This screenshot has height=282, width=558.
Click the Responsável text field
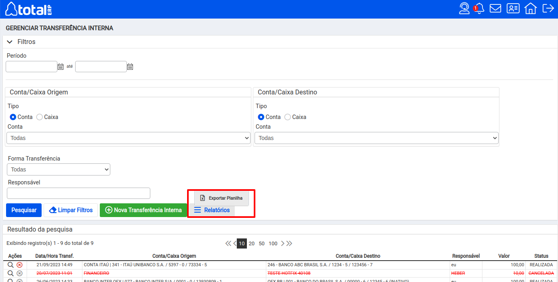(79, 193)
